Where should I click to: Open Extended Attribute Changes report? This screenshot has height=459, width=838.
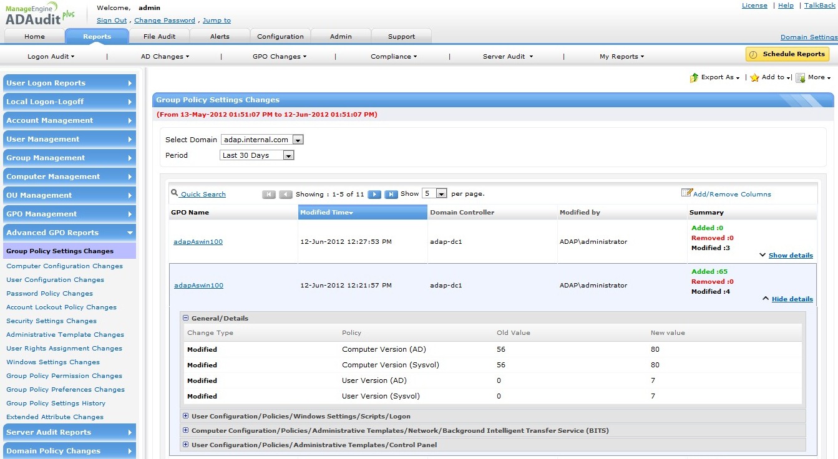(x=55, y=417)
